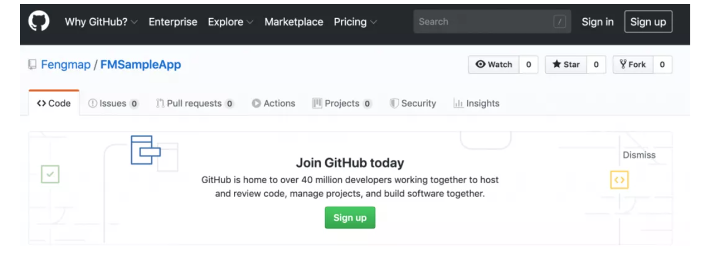This screenshot has width=709, height=259.
Task: Expand the Explore dropdown in navigation
Action: [x=231, y=22]
